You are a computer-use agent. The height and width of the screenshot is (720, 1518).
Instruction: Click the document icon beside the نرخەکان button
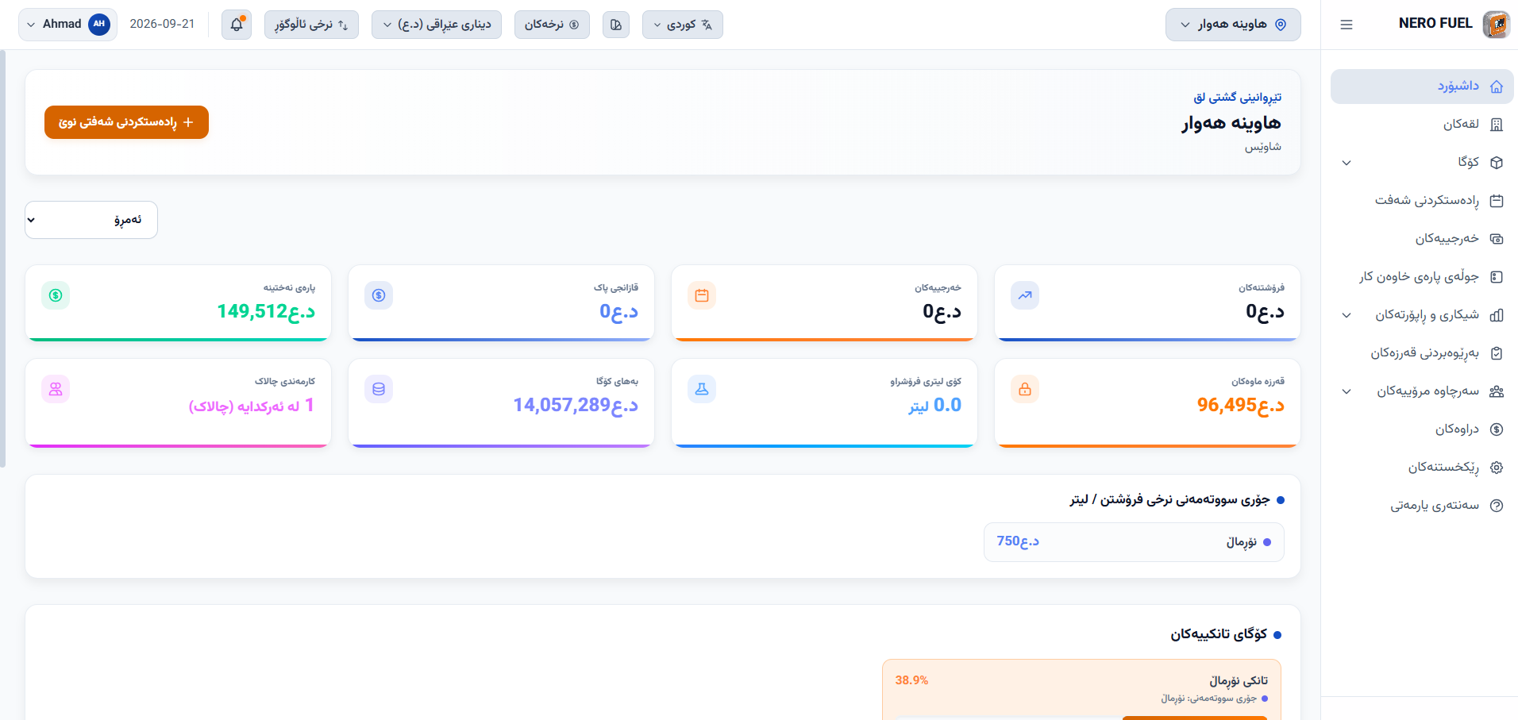pyautogui.click(x=616, y=25)
